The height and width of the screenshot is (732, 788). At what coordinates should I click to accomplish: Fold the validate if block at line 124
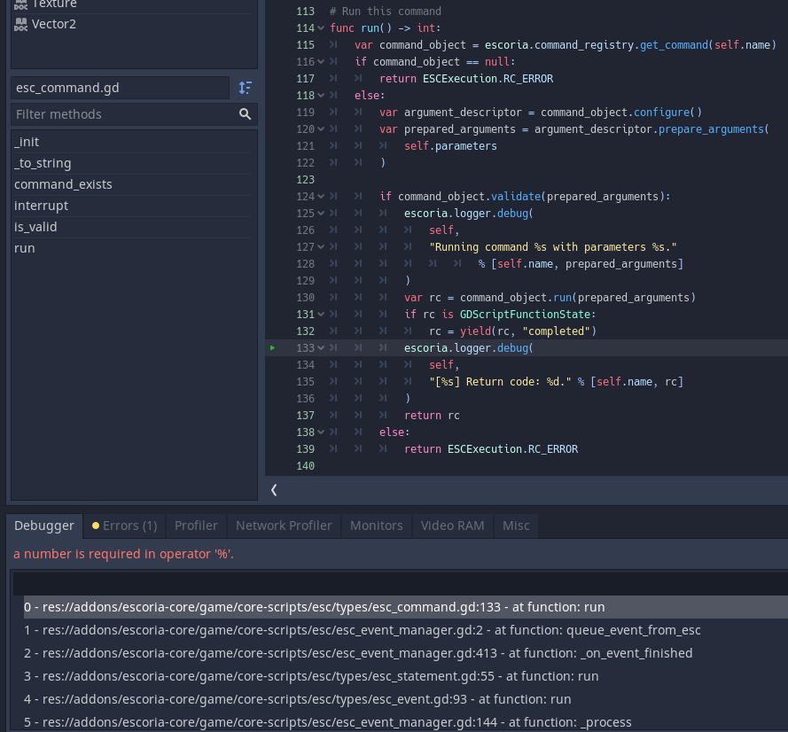[321, 197]
